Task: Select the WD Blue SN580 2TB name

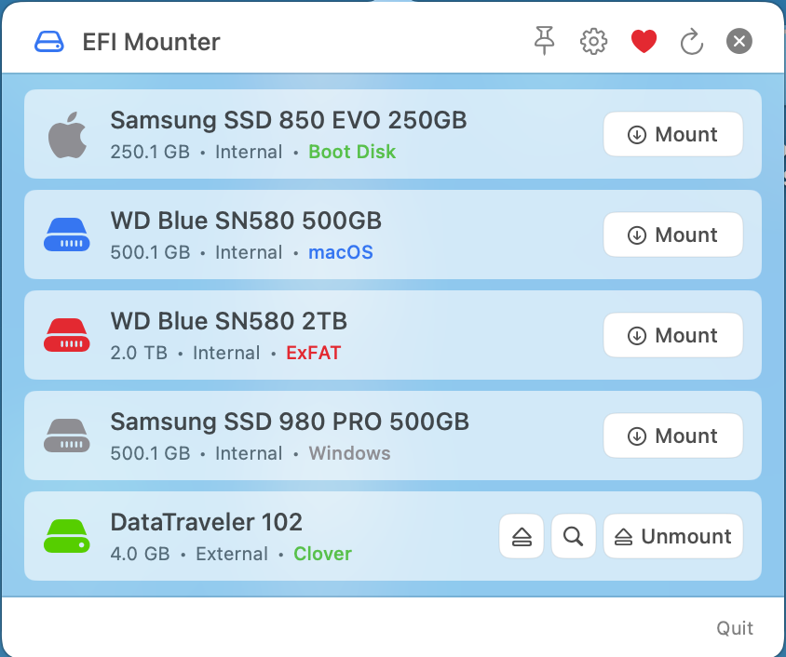Action: click(228, 321)
